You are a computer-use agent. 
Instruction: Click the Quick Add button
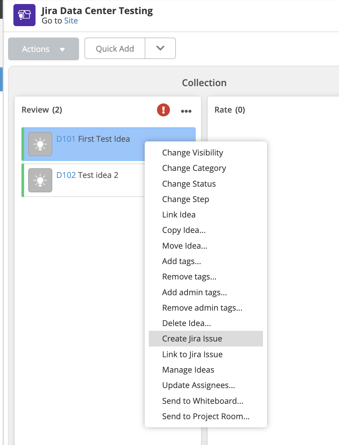[x=115, y=48]
